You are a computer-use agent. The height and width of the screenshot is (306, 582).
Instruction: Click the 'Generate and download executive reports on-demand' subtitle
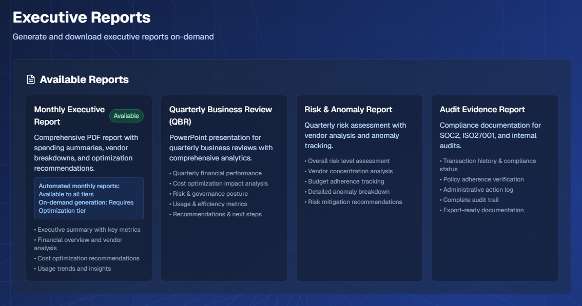113,37
